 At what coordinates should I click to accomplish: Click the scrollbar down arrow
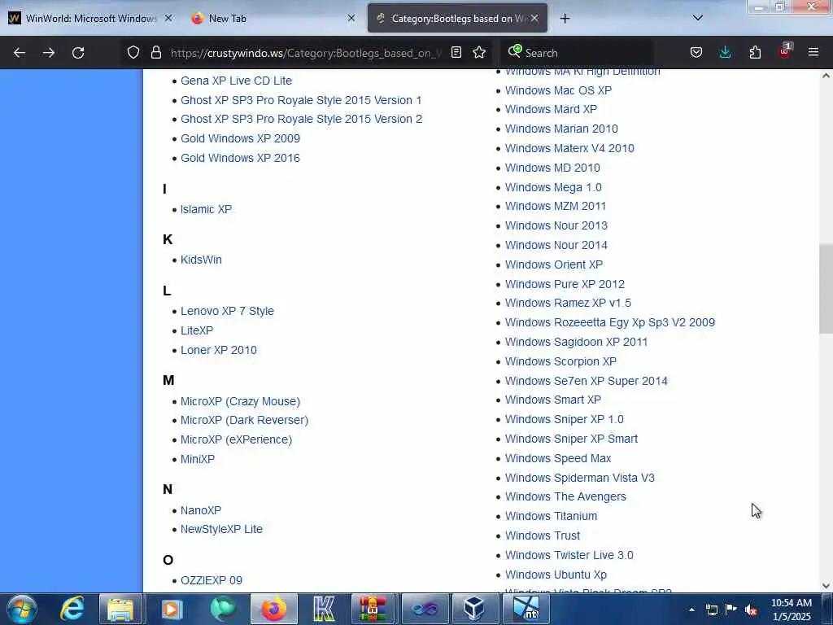coord(826,586)
